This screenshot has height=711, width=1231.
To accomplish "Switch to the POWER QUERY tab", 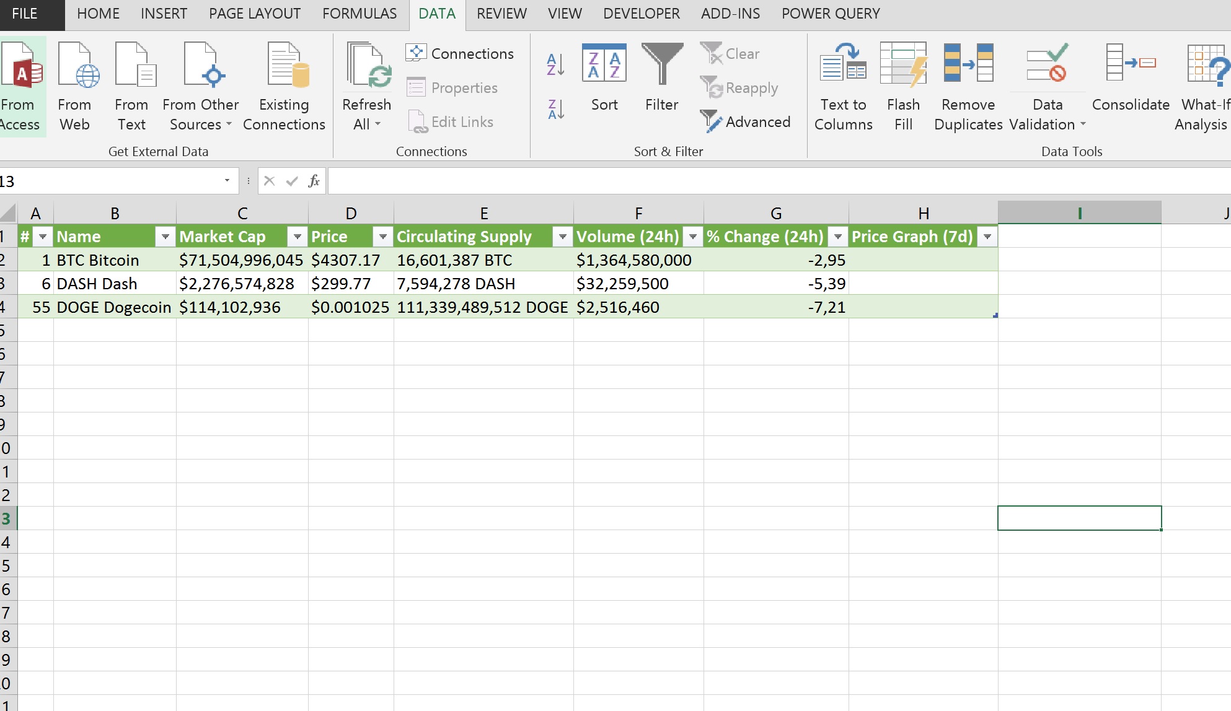I will click(x=831, y=14).
